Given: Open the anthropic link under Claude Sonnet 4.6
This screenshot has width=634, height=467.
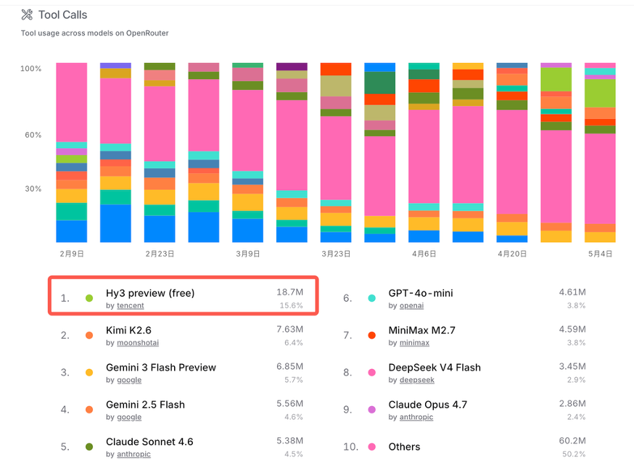Looking at the screenshot, I should (133, 455).
